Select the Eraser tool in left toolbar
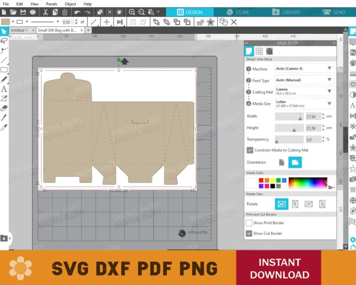The image size is (356, 285). [4, 108]
